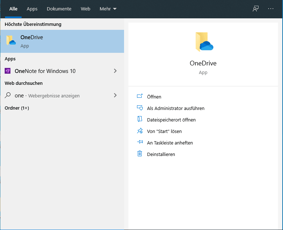The height and width of the screenshot is (230, 283).
Task: Click the Dateispeicherort öffnen file icon
Action: 140,119
